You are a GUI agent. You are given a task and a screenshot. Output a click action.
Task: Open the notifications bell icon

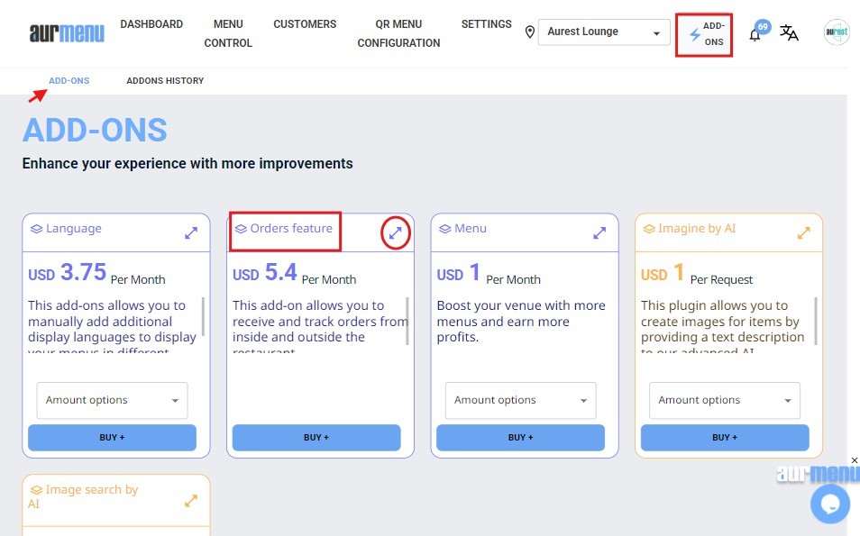point(755,35)
